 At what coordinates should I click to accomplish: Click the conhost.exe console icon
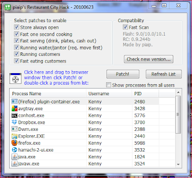pos(14,115)
